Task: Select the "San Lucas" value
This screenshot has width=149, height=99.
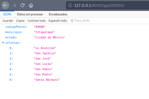Action: pos(43,64)
